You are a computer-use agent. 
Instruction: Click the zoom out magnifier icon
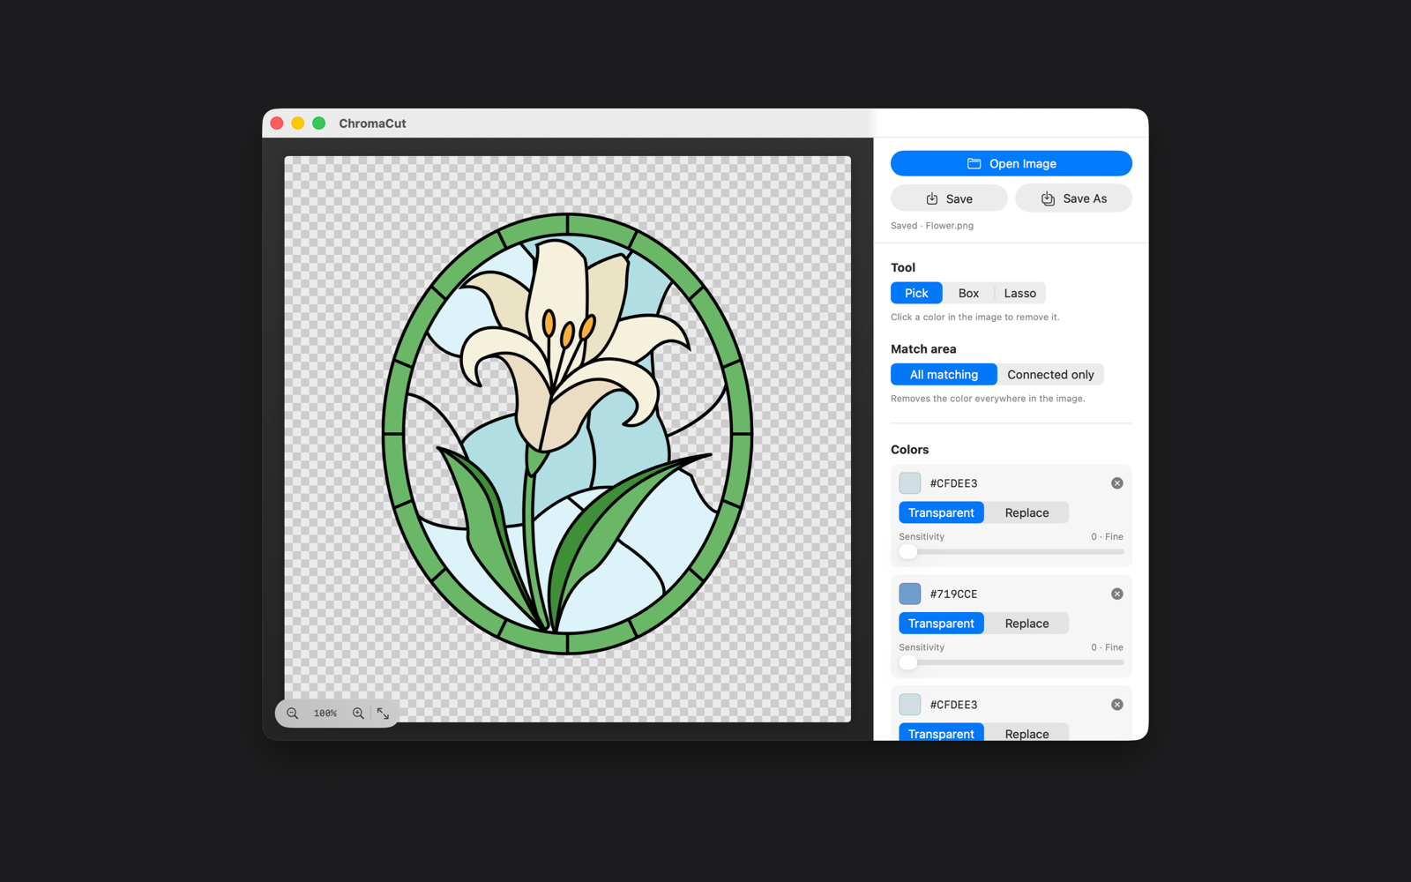[x=293, y=714]
